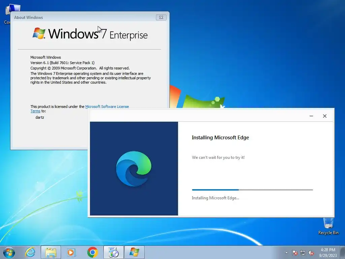Viewport: 345px width, 259px height.
Task: Click the Microsoft Edge logo in installer
Action: pos(134,169)
